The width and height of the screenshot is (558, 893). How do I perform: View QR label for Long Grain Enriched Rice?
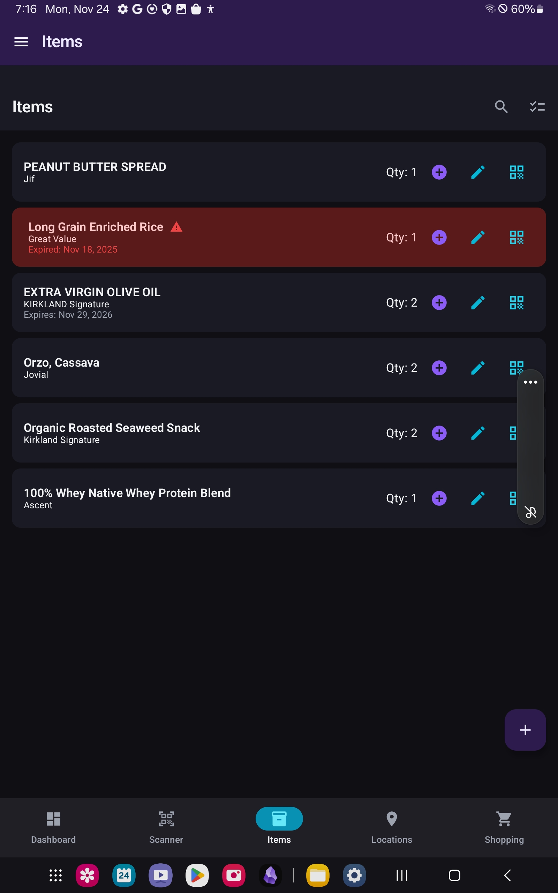[516, 237]
